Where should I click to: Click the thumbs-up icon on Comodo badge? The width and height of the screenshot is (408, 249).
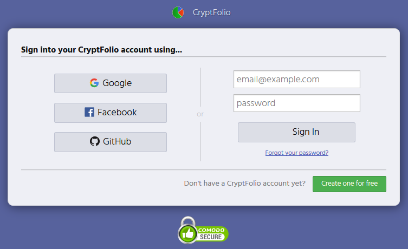(x=188, y=234)
